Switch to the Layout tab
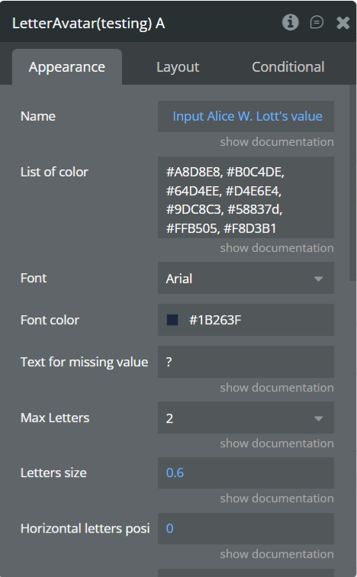 point(178,67)
